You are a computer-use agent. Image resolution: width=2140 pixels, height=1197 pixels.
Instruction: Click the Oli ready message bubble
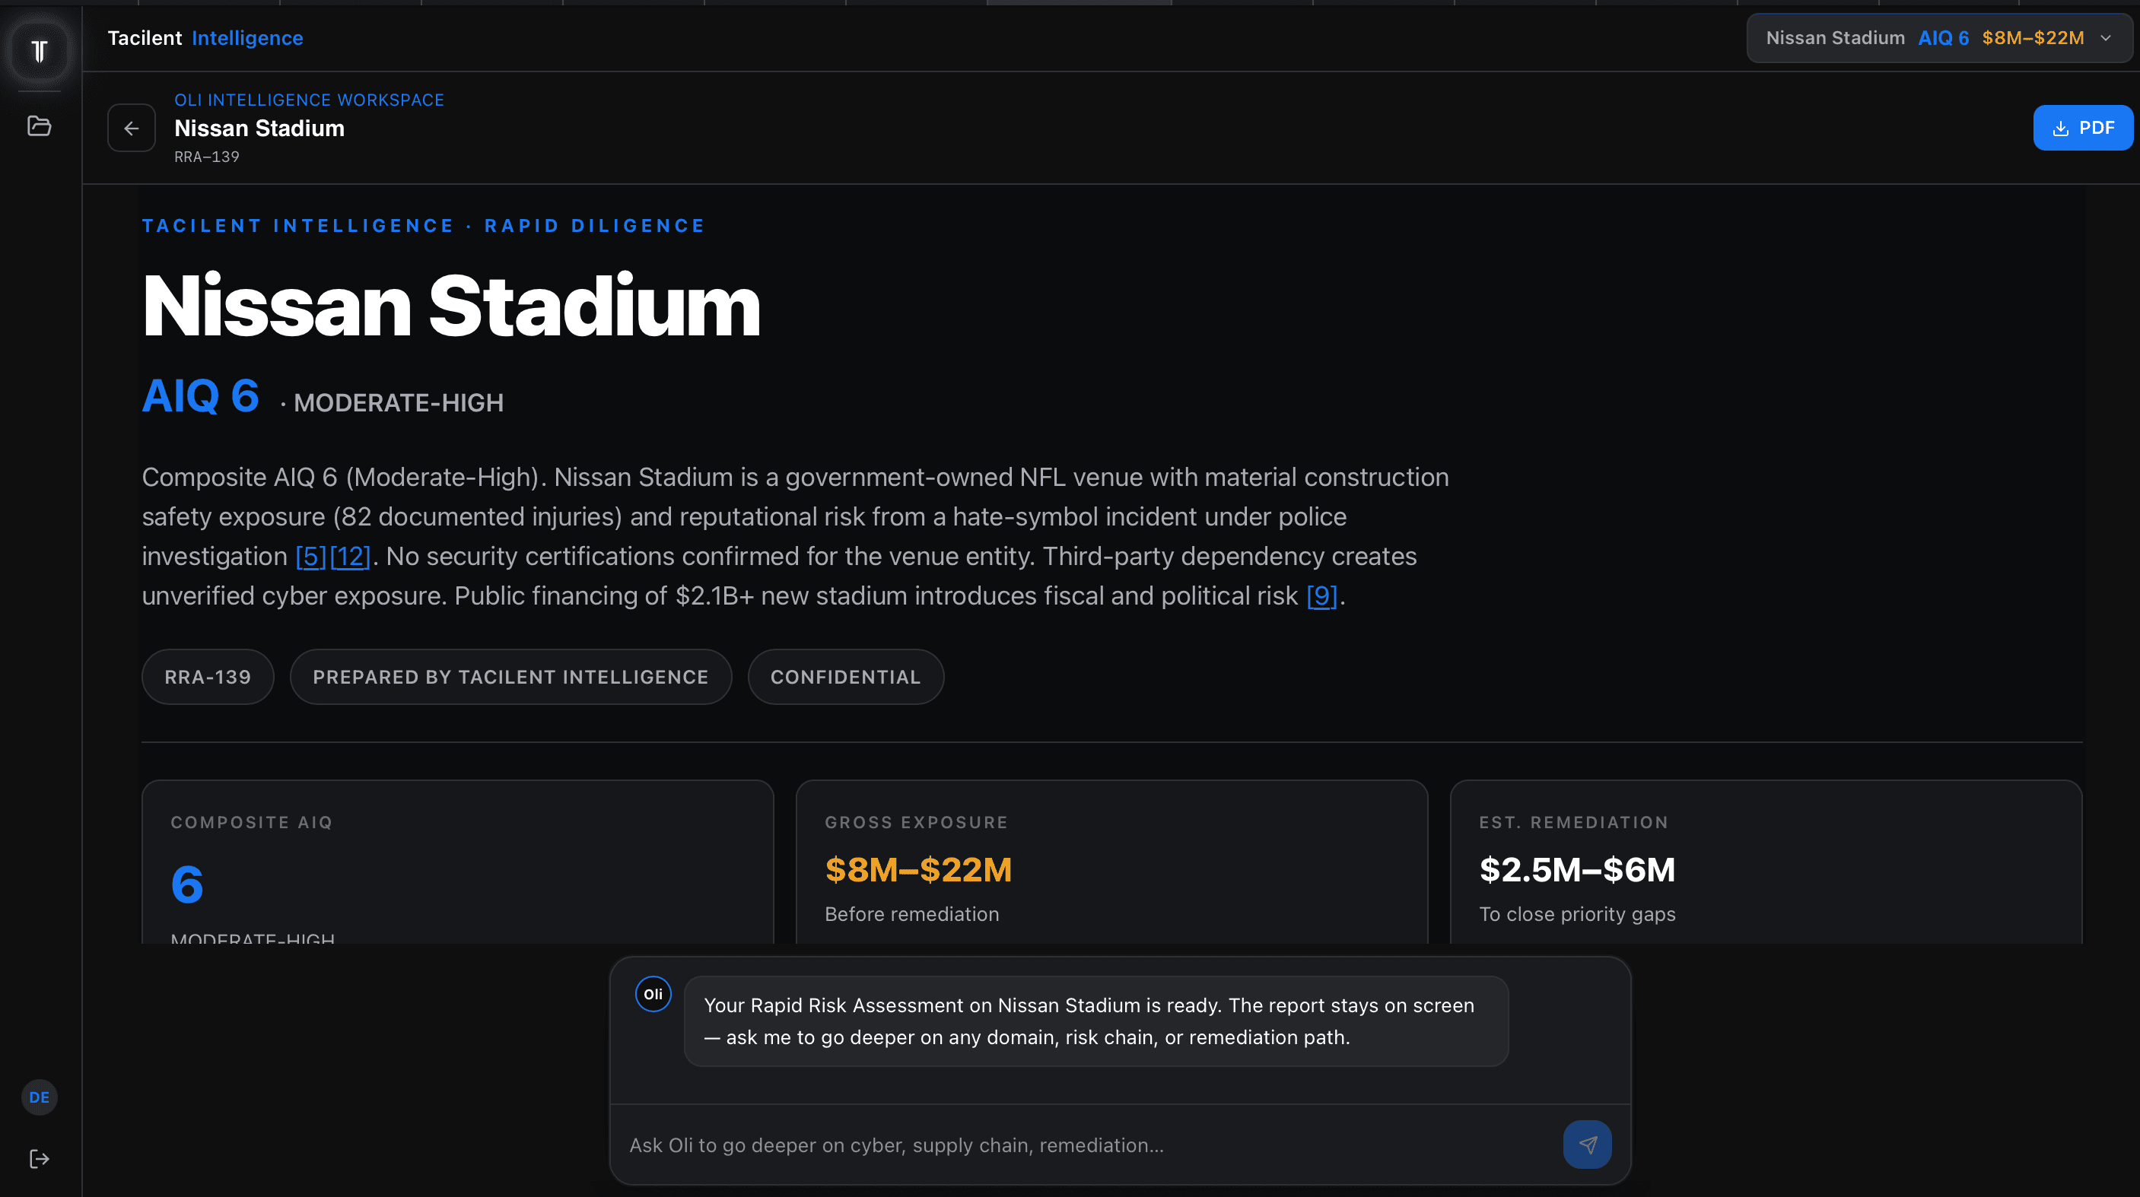coord(1095,1021)
